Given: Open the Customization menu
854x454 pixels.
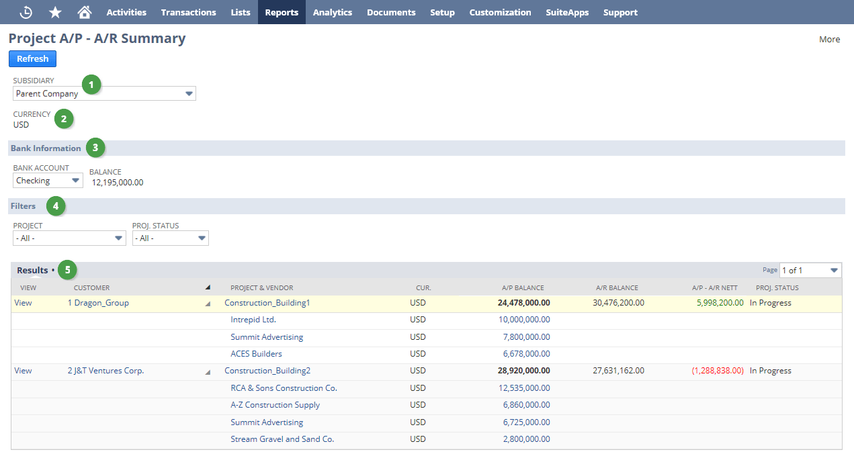Looking at the screenshot, I should pos(500,12).
